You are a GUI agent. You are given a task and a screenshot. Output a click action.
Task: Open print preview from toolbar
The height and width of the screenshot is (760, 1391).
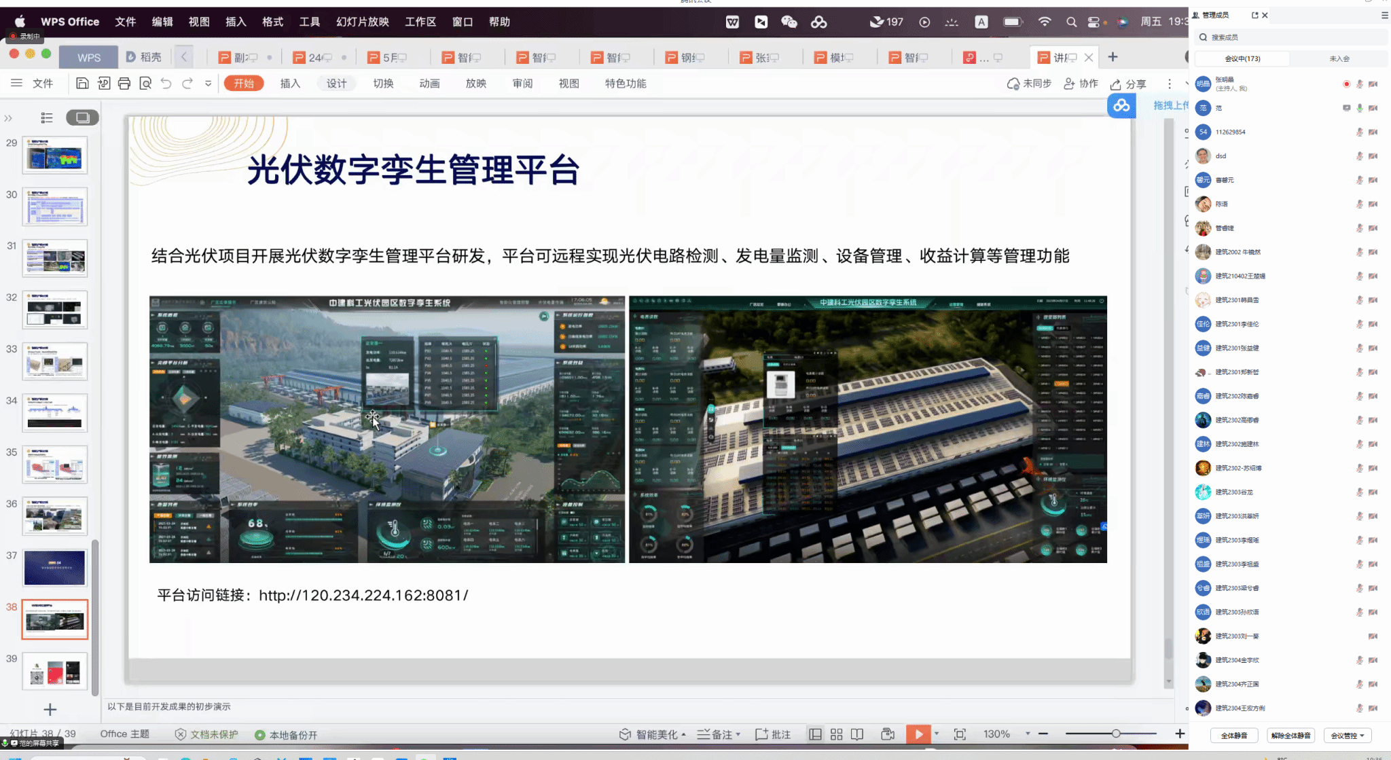(145, 84)
